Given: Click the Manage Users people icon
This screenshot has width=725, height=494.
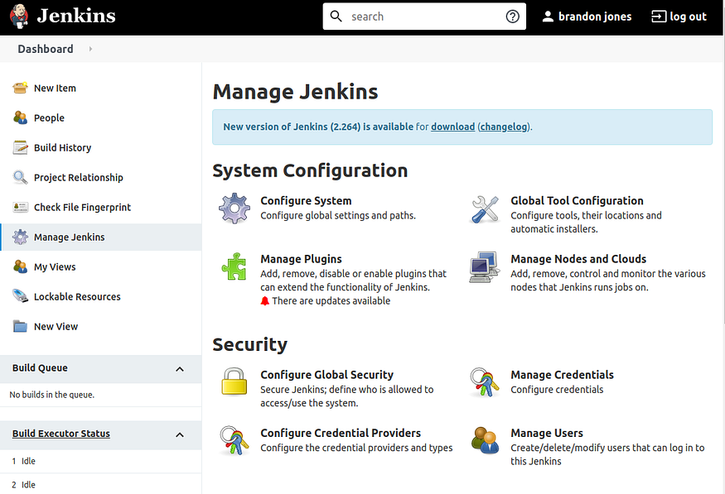Looking at the screenshot, I should [484, 440].
